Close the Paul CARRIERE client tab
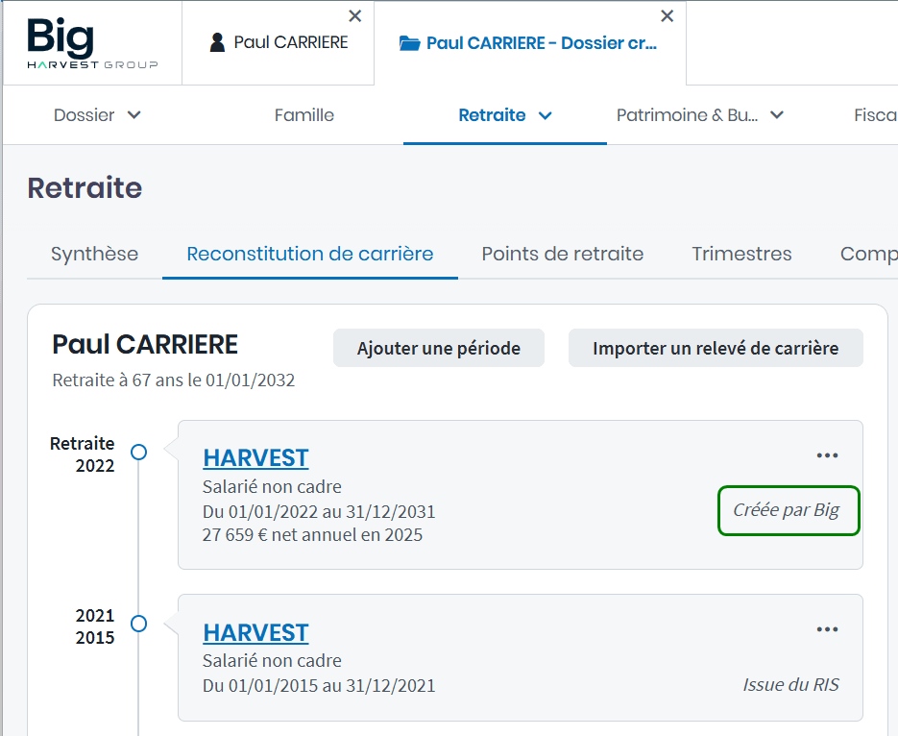This screenshot has height=736, width=898. click(355, 16)
